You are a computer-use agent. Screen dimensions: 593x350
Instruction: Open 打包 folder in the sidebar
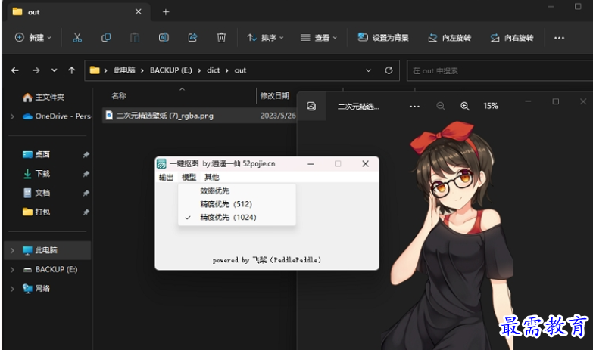36,212
